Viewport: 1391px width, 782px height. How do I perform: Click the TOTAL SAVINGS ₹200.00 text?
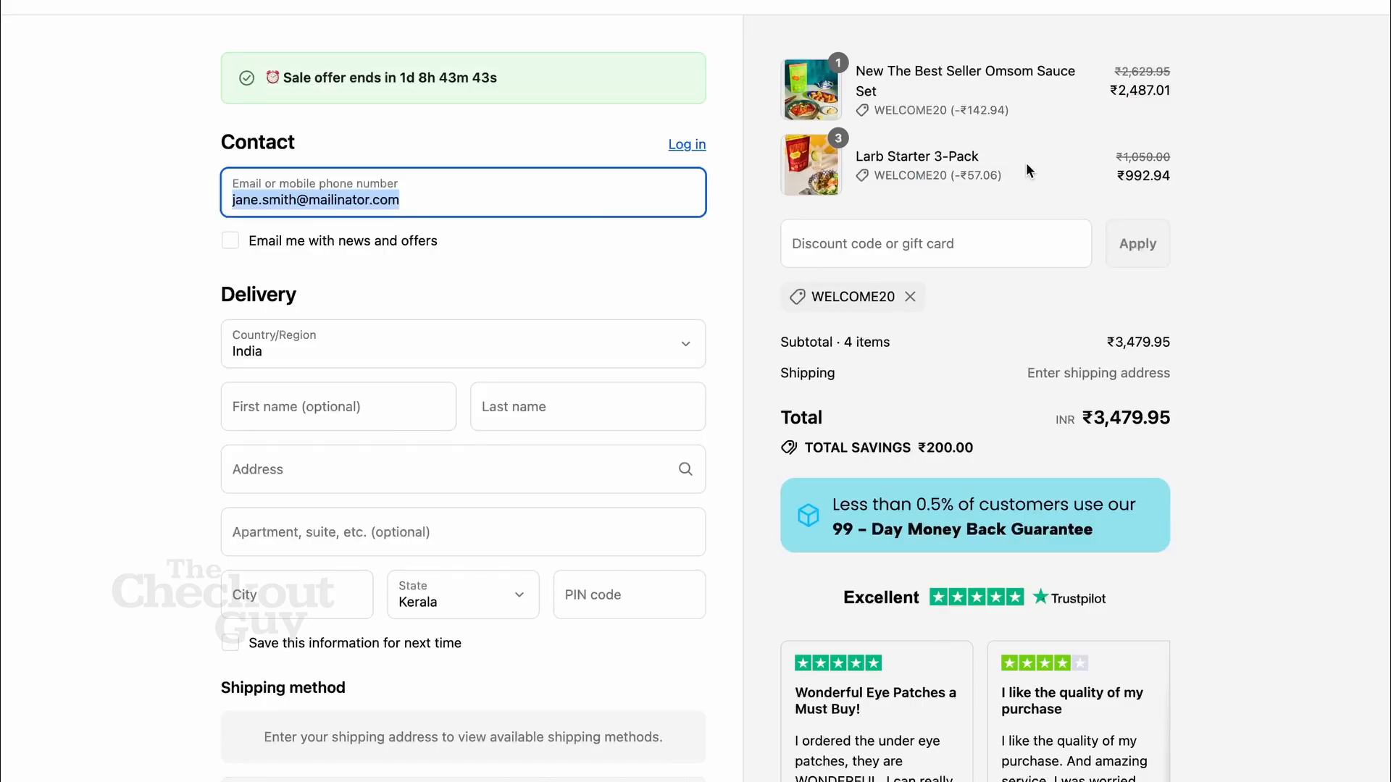coord(888,447)
